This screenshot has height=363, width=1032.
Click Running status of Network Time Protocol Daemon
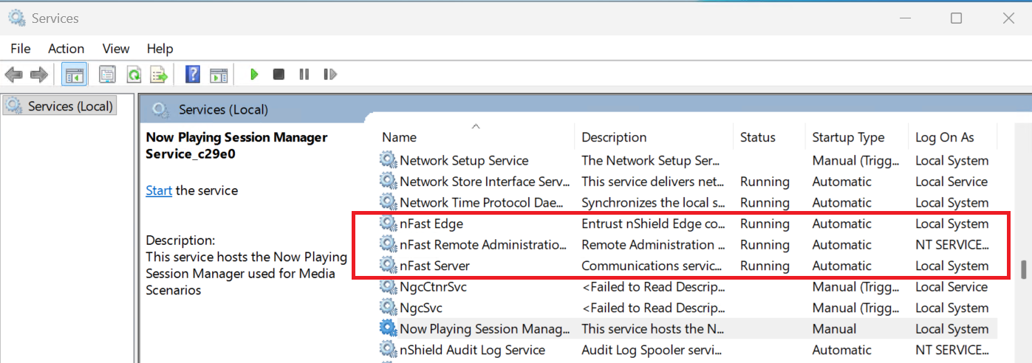(x=765, y=202)
